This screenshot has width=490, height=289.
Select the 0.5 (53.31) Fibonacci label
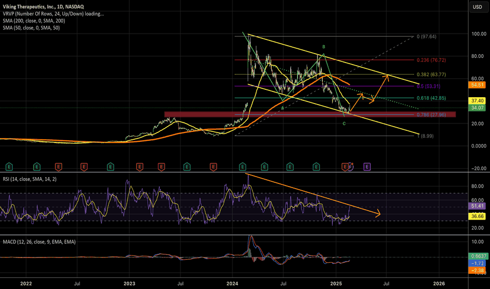pyautogui.click(x=429, y=86)
